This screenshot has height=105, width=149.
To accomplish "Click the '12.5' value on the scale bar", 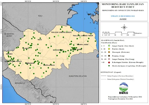I will 106,35.
